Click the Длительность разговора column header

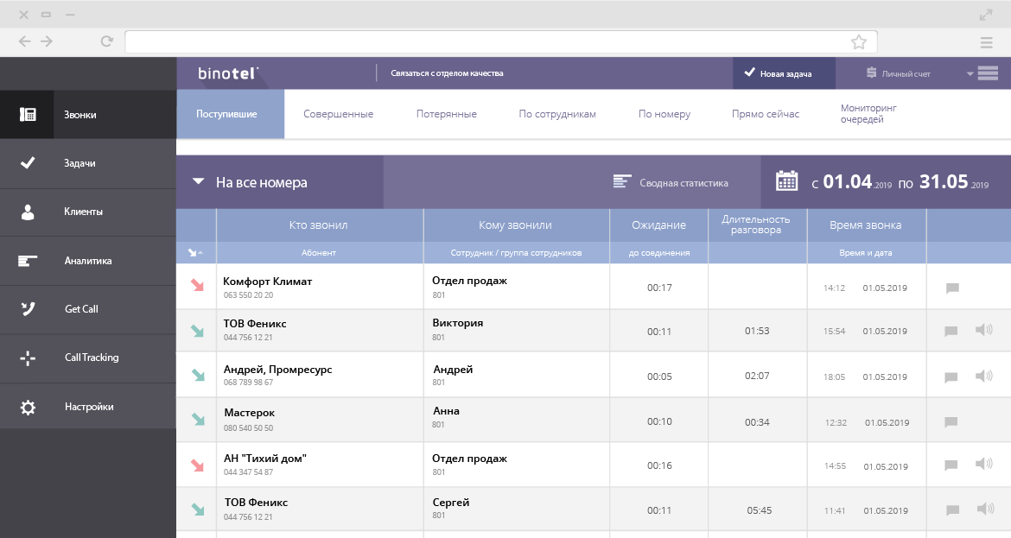pyautogui.click(x=756, y=225)
